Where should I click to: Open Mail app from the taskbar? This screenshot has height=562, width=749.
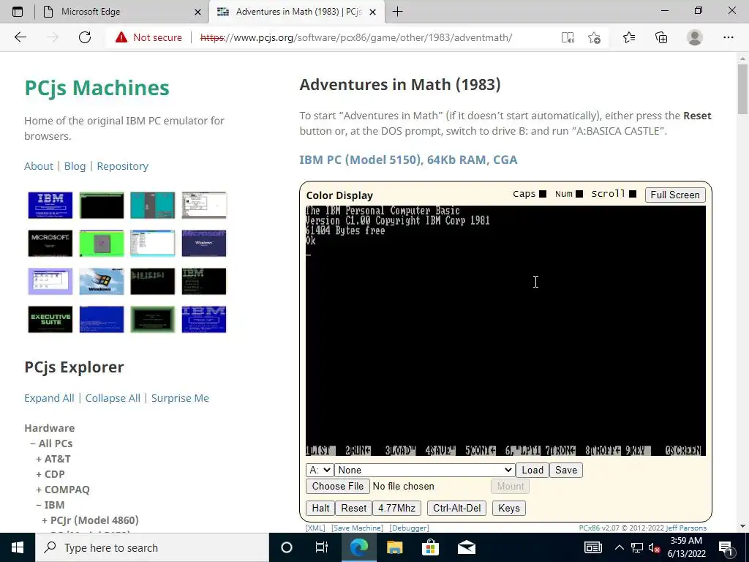click(x=466, y=547)
